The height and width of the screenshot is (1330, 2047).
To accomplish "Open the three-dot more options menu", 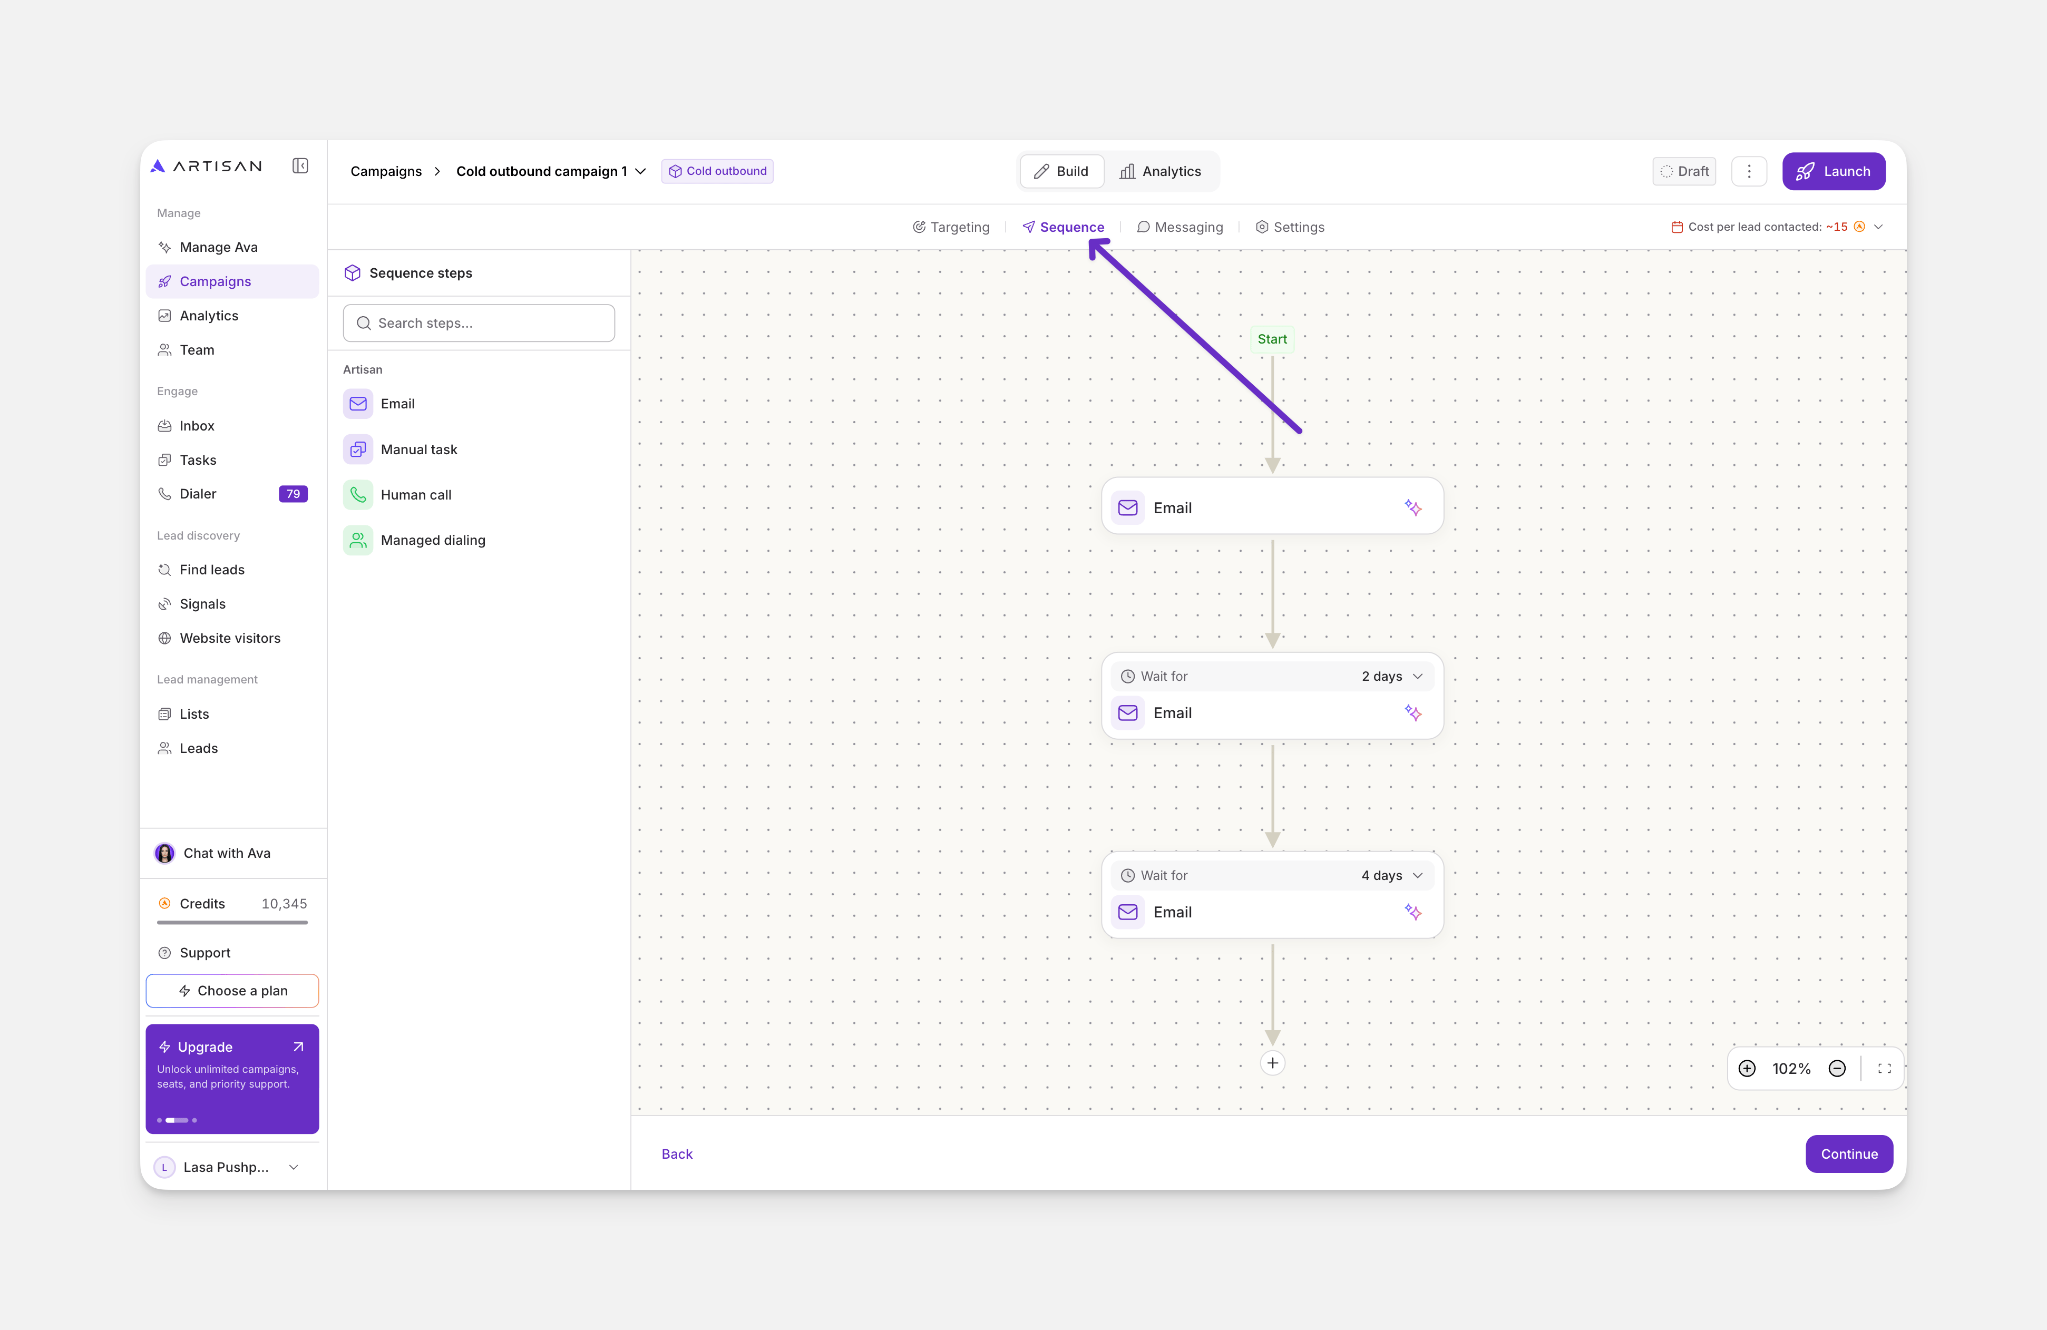I will point(1749,171).
